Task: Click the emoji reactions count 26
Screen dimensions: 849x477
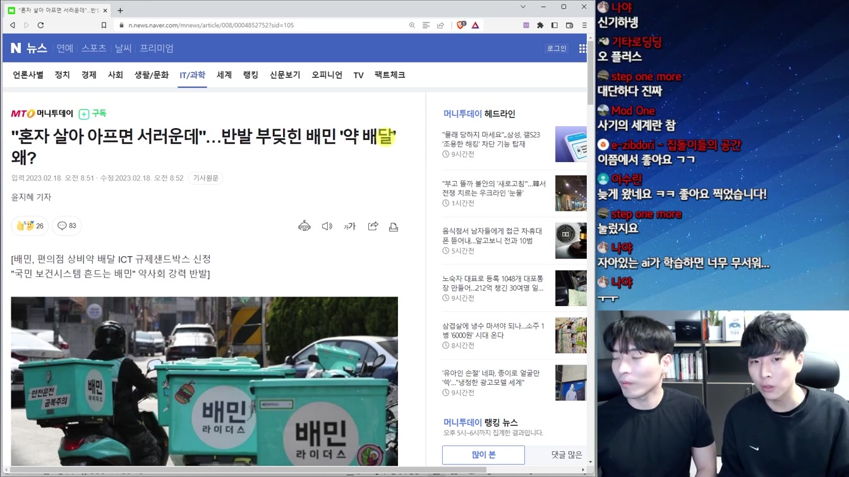Action: (30, 226)
